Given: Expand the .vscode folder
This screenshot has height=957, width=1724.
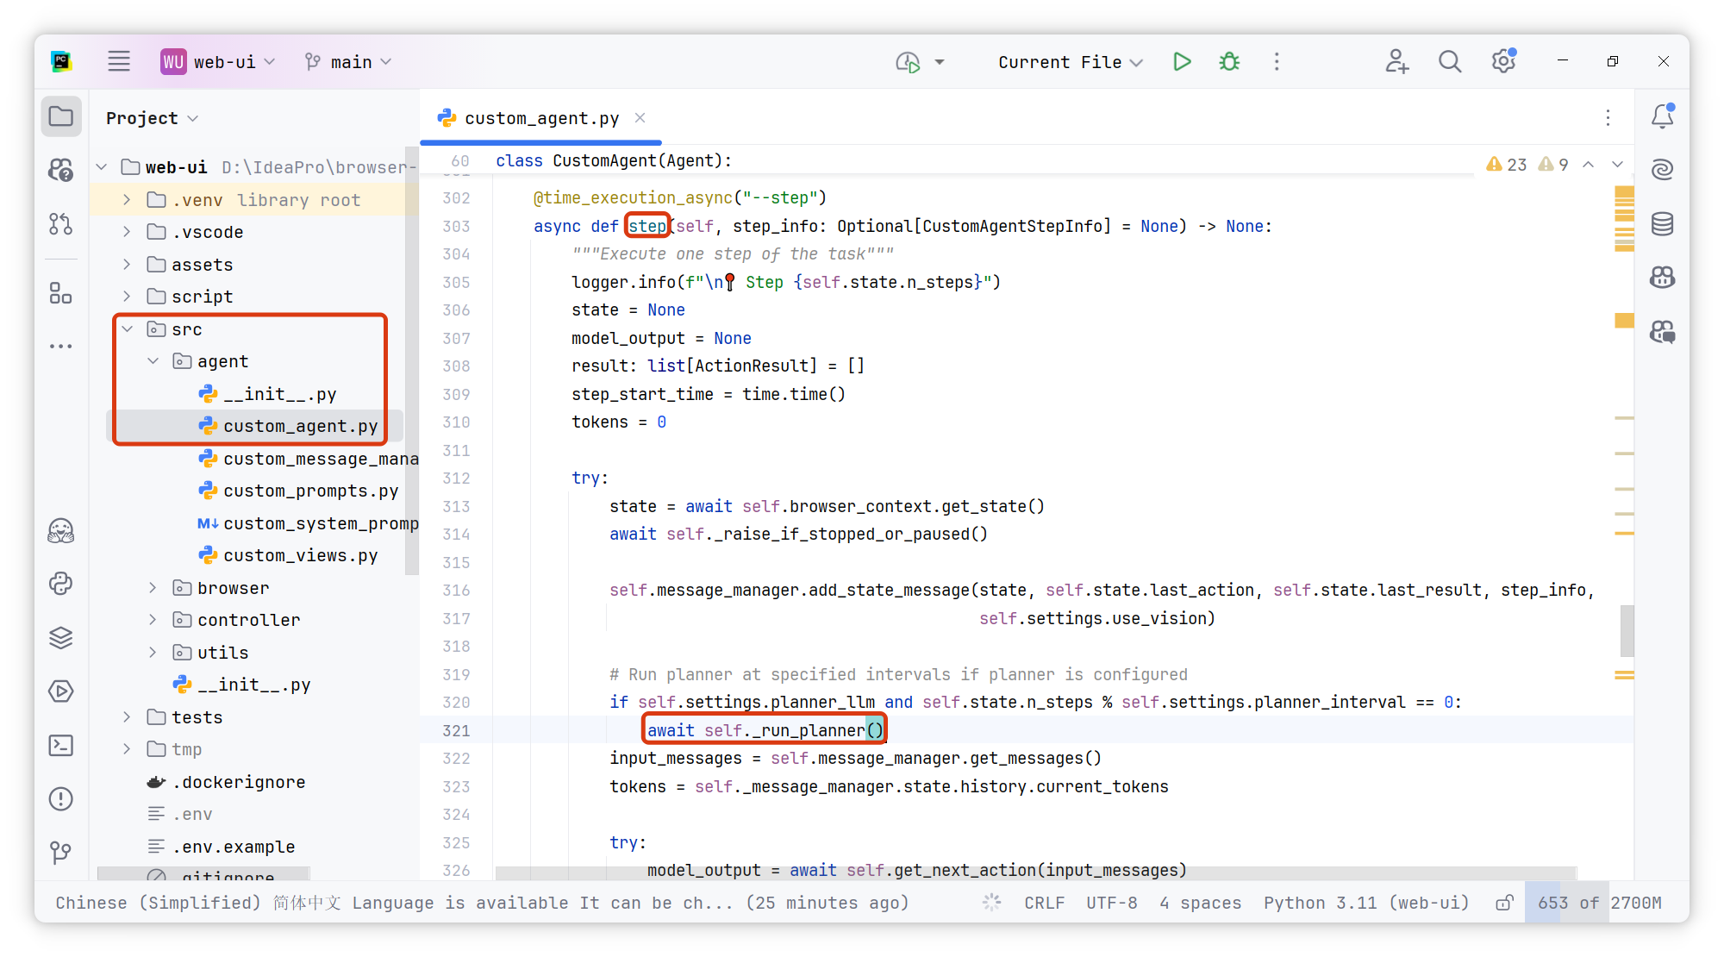Looking at the screenshot, I should [127, 232].
